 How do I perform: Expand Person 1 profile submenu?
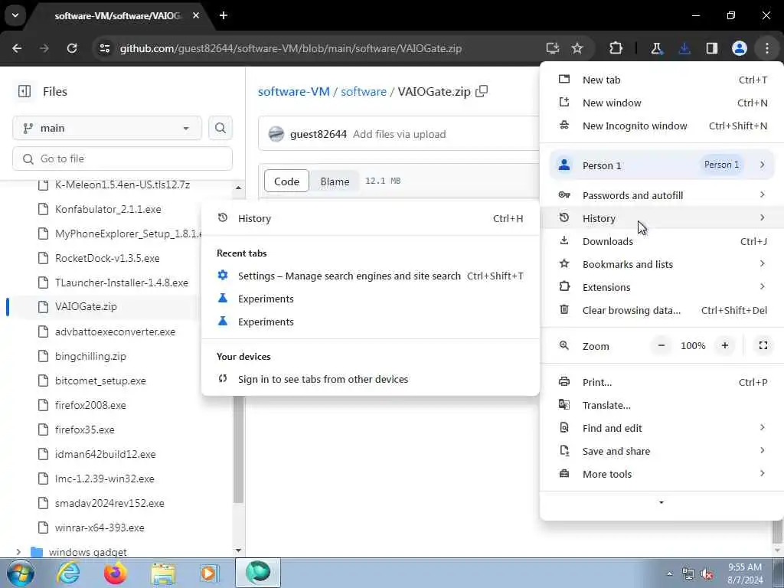(x=661, y=165)
